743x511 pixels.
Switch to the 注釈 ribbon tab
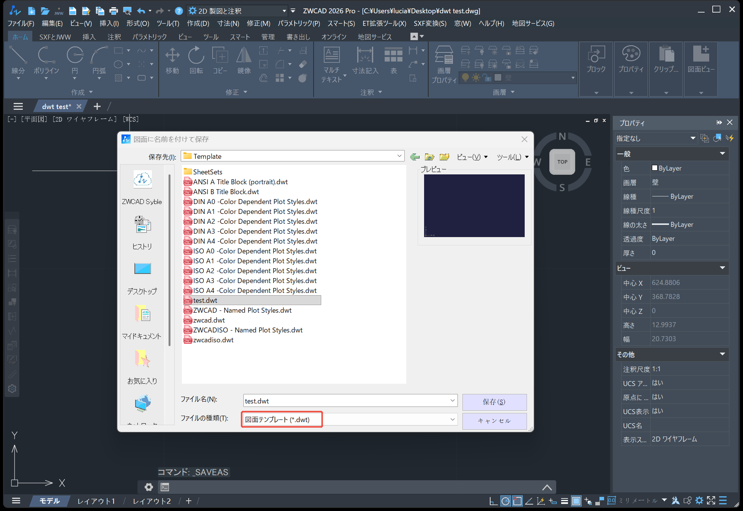(x=114, y=37)
